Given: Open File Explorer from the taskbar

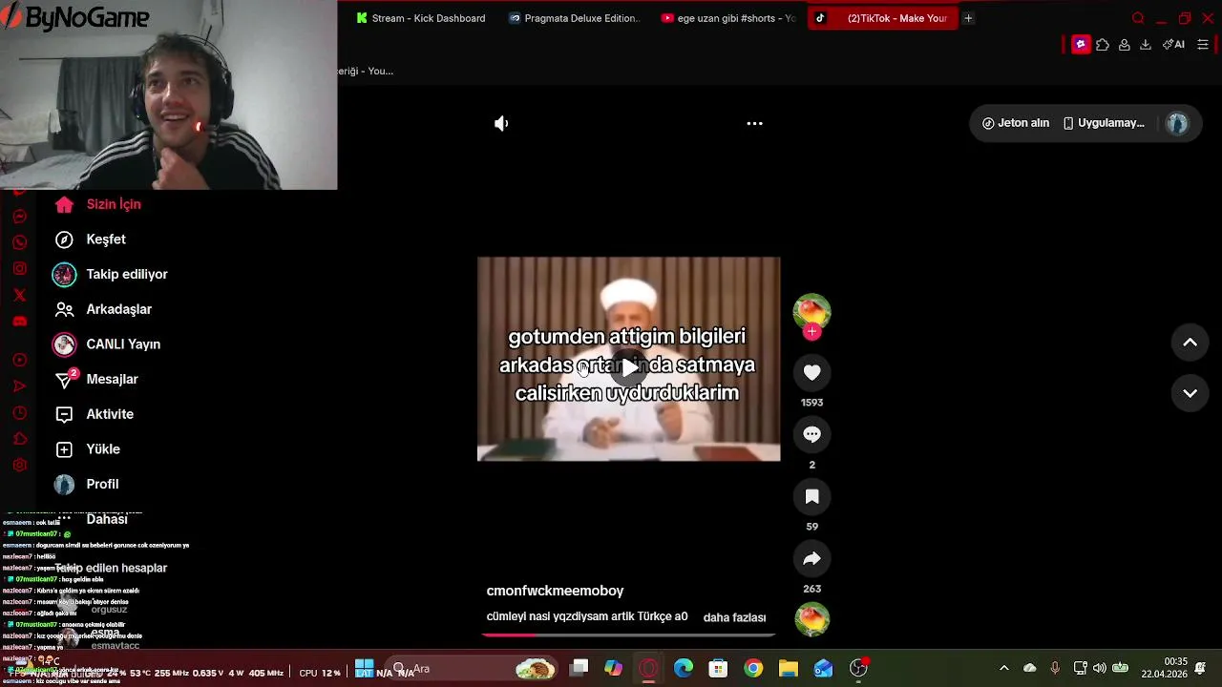Looking at the screenshot, I should tap(789, 669).
